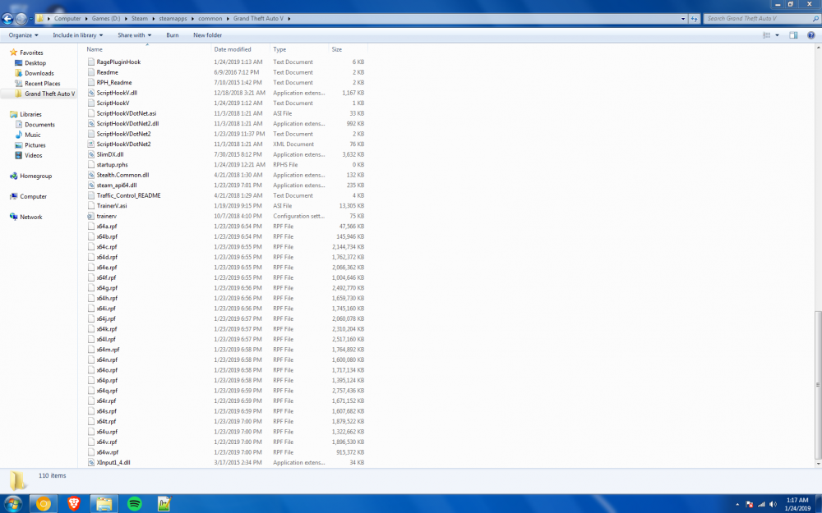The width and height of the screenshot is (822, 513).
Task: Click the Forward navigation arrow
Action: 21,19
